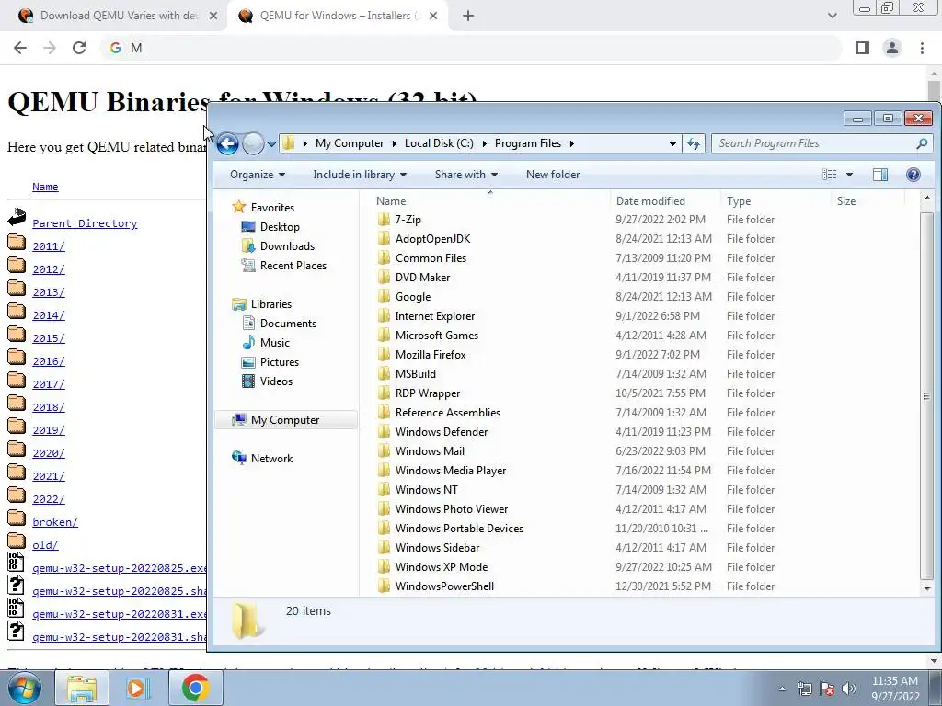Open the Pictures library
Screen dimensions: 942x706
click(280, 362)
